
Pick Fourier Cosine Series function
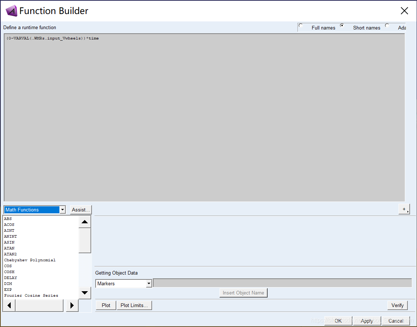click(31, 296)
